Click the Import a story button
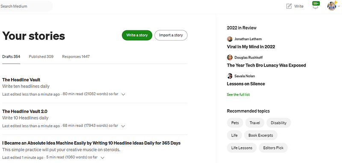342x163 pixels. 171,35
